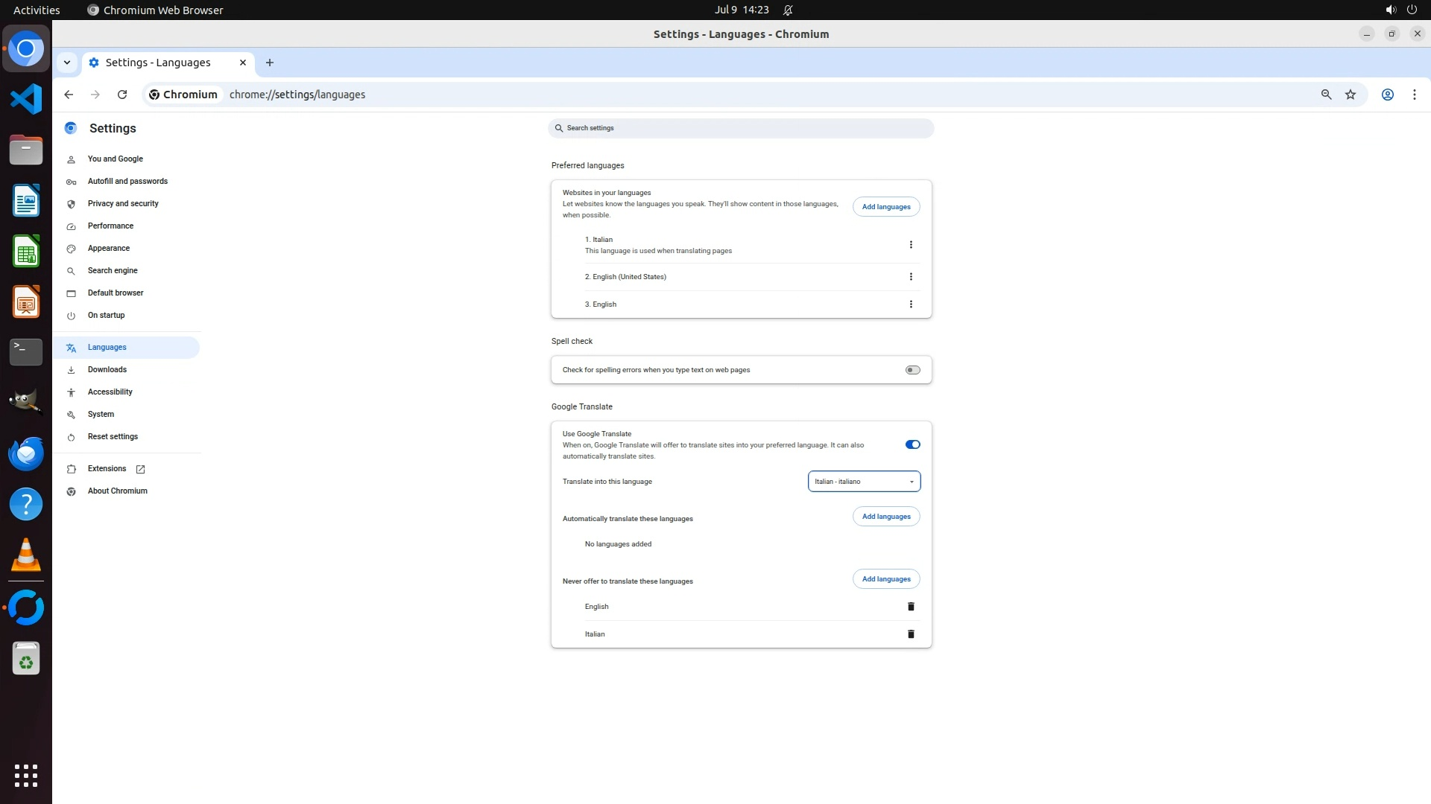
Task: Launch VLC from the Ubuntu dock
Action: point(26,555)
